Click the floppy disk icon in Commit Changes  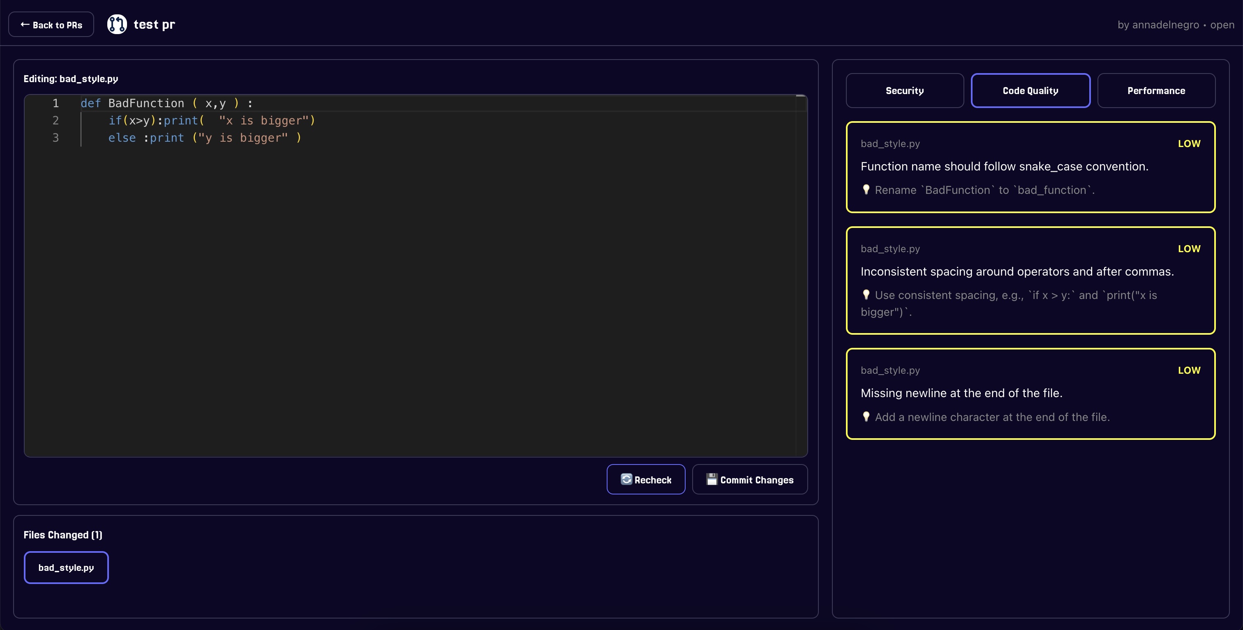711,479
